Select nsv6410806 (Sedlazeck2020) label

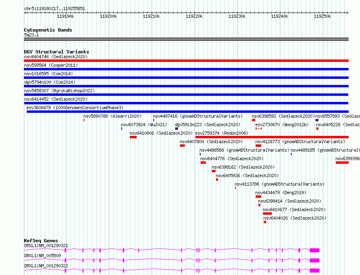161,133
